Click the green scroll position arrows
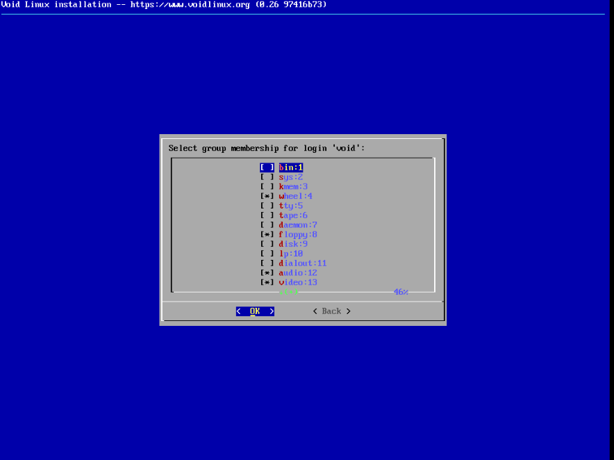Image resolution: width=614 pixels, height=460 pixels. point(288,291)
